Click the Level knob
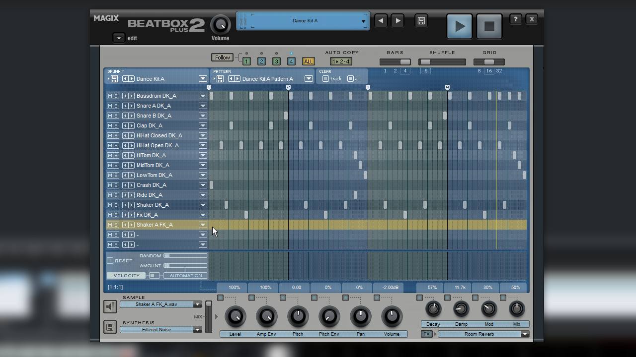This screenshot has width=636, height=357. pos(235,316)
